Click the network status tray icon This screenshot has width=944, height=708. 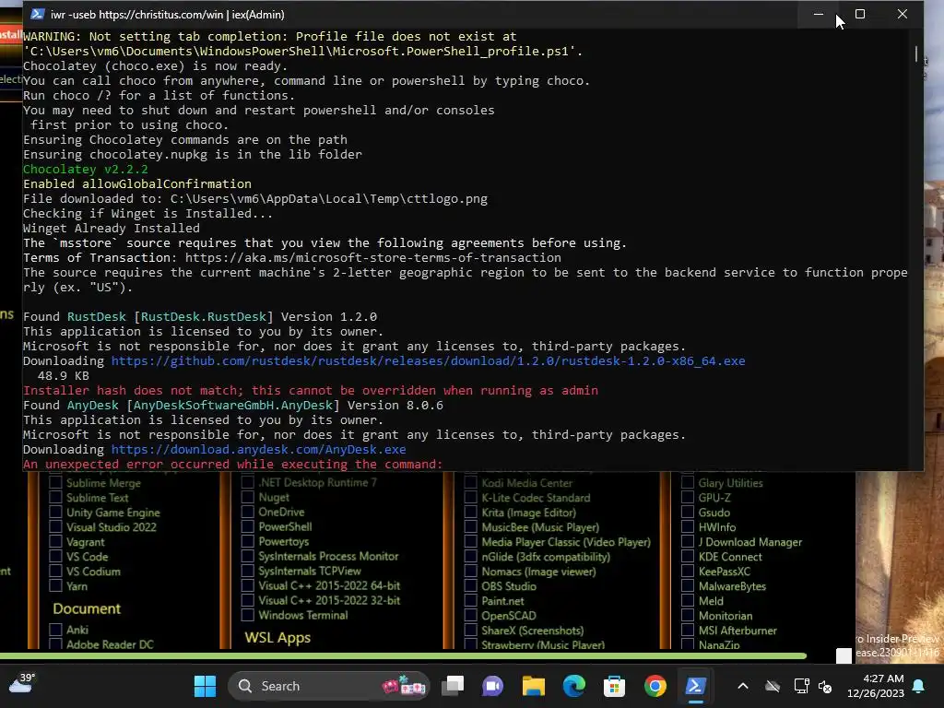(x=801, y=686)
